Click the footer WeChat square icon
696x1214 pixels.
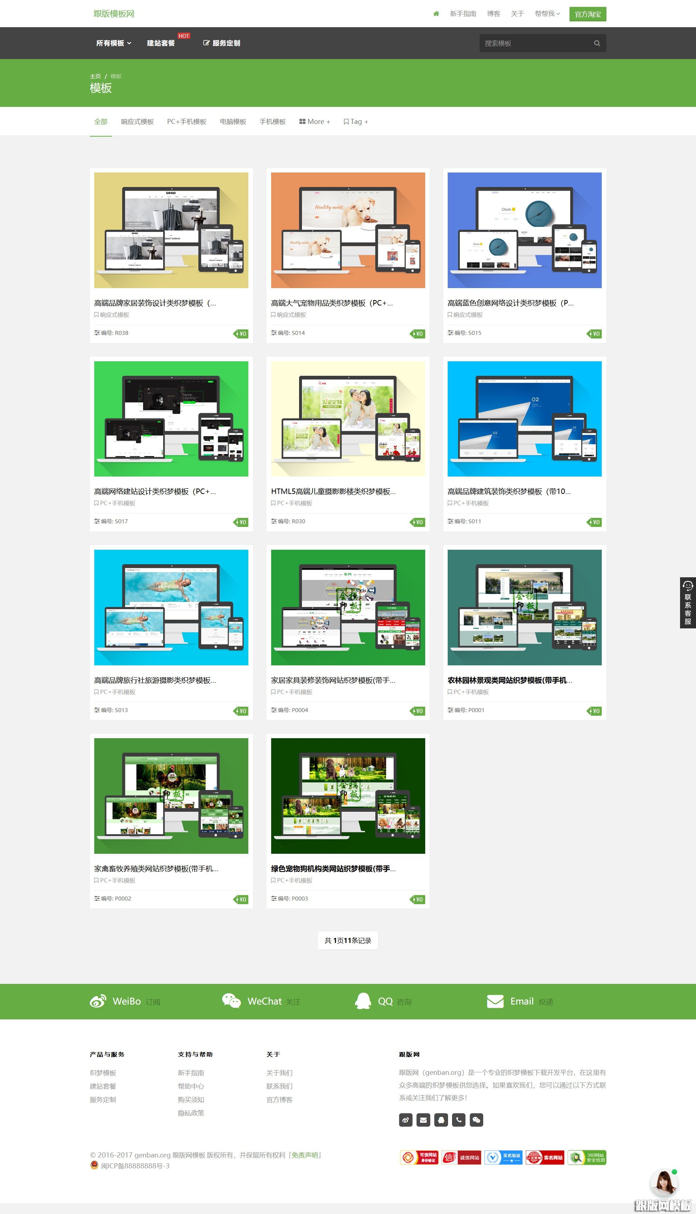(x=476, y=1119)
